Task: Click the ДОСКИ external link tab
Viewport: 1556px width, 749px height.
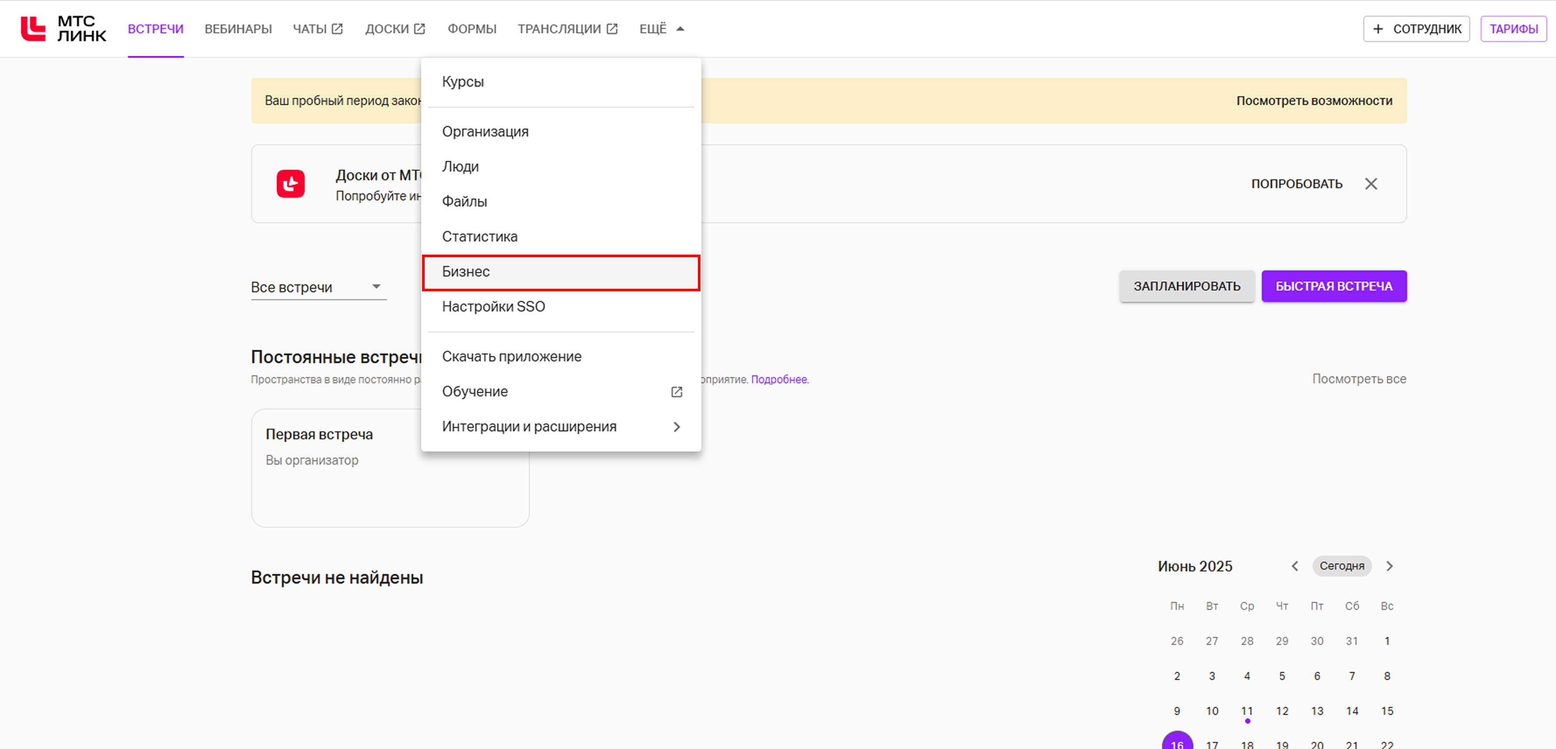Action: (395, 28)
